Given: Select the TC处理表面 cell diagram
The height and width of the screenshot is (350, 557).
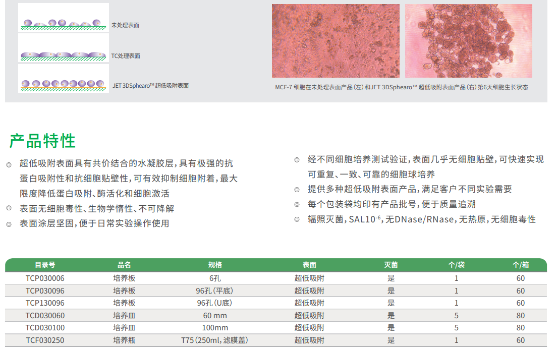Looking at the screenshot, I should pos(64,48).
